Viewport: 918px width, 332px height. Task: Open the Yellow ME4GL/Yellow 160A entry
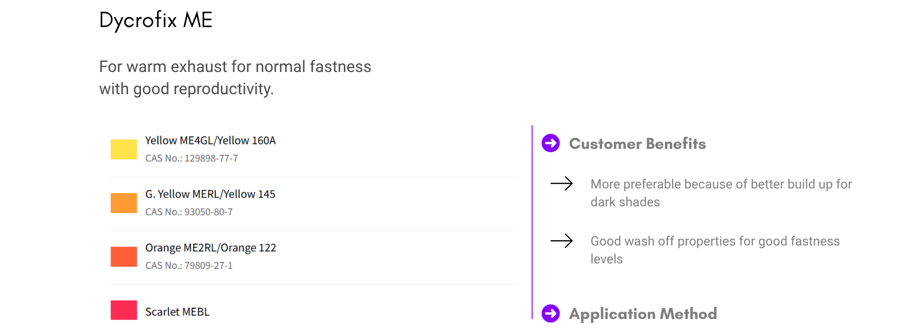[x=211, y=141]
